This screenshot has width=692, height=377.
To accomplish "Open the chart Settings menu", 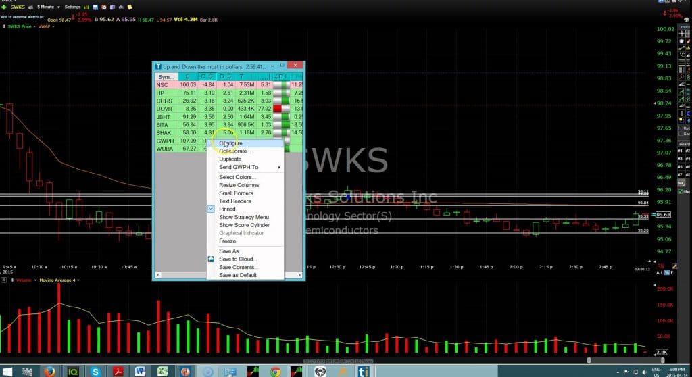I will 72,7.
